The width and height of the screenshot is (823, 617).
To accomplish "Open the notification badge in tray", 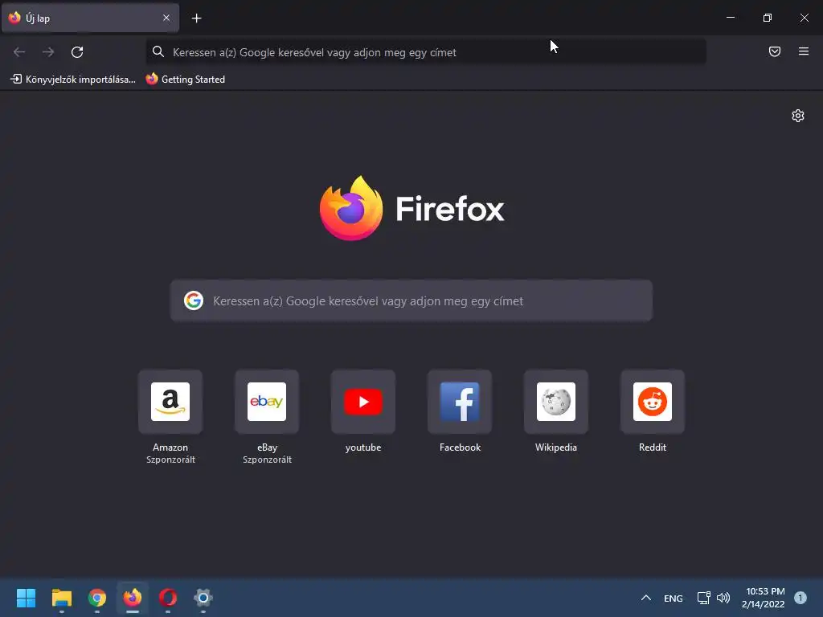I will point(800,598).
